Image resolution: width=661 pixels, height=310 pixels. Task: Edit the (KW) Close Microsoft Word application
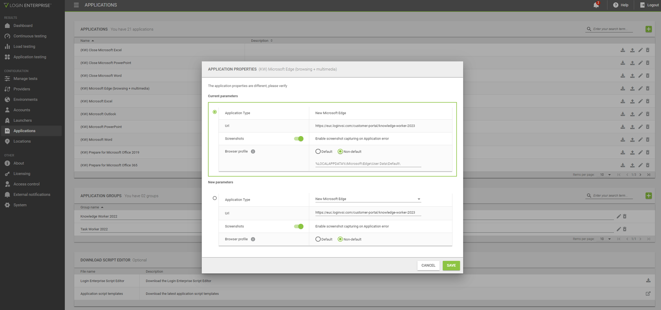point(640,75)
